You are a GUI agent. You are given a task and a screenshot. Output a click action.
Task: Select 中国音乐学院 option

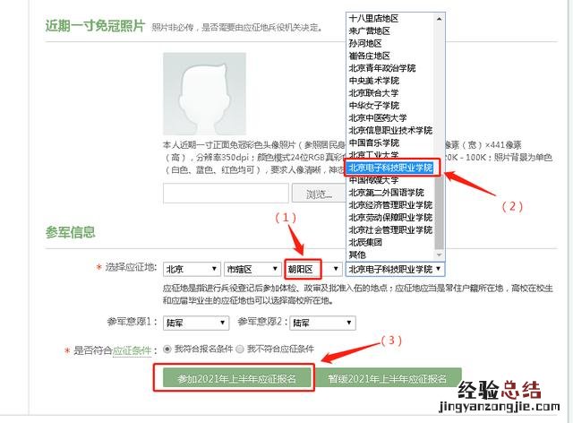tap(390, 142)
